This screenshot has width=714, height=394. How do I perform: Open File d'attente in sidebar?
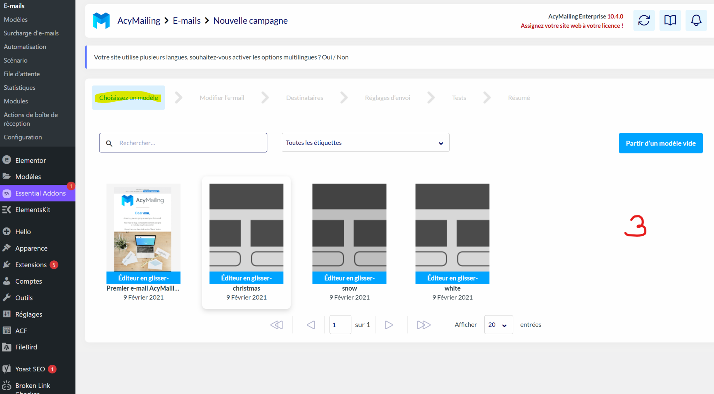click(x=22, y=74)
